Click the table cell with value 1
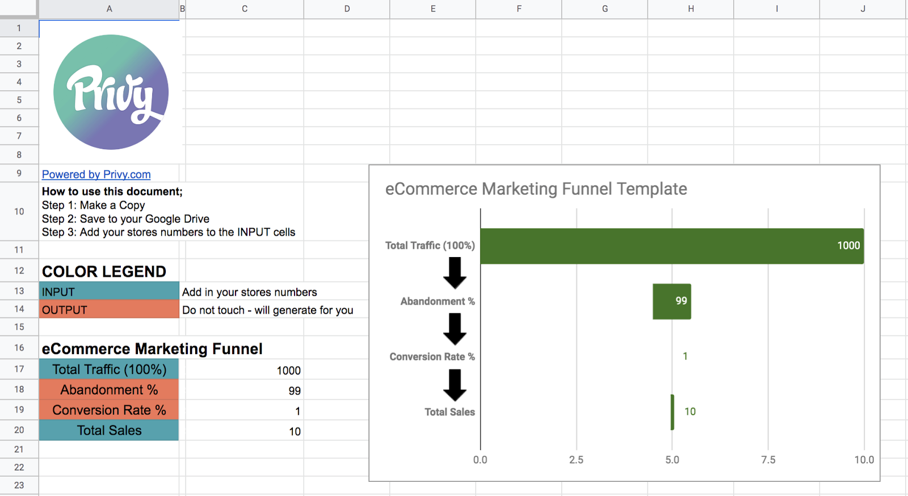This screenshot has width=908, height=496. (x=244, y=411)
